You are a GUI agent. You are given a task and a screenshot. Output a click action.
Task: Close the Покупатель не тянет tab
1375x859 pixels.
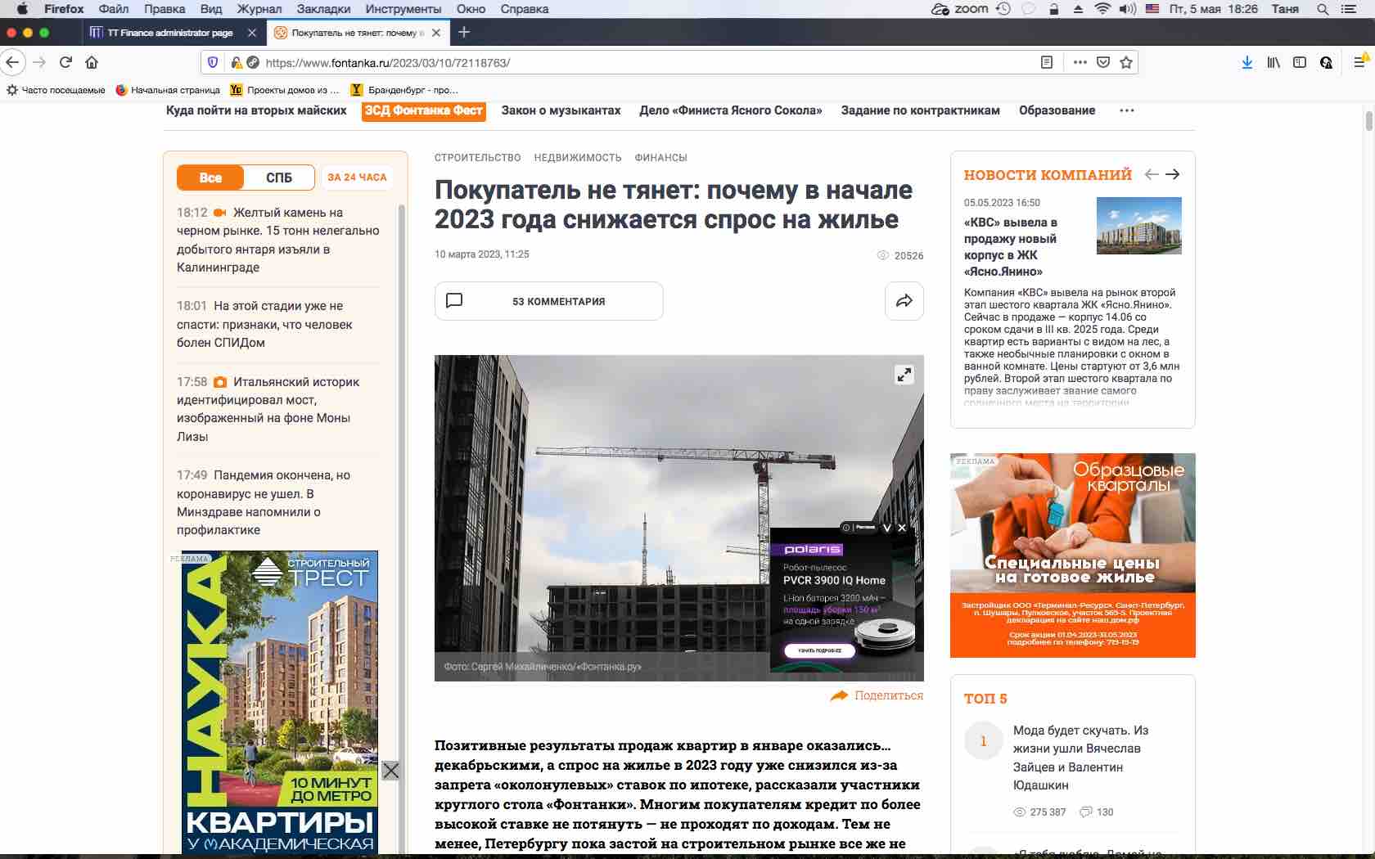click(x=436, y=33)
